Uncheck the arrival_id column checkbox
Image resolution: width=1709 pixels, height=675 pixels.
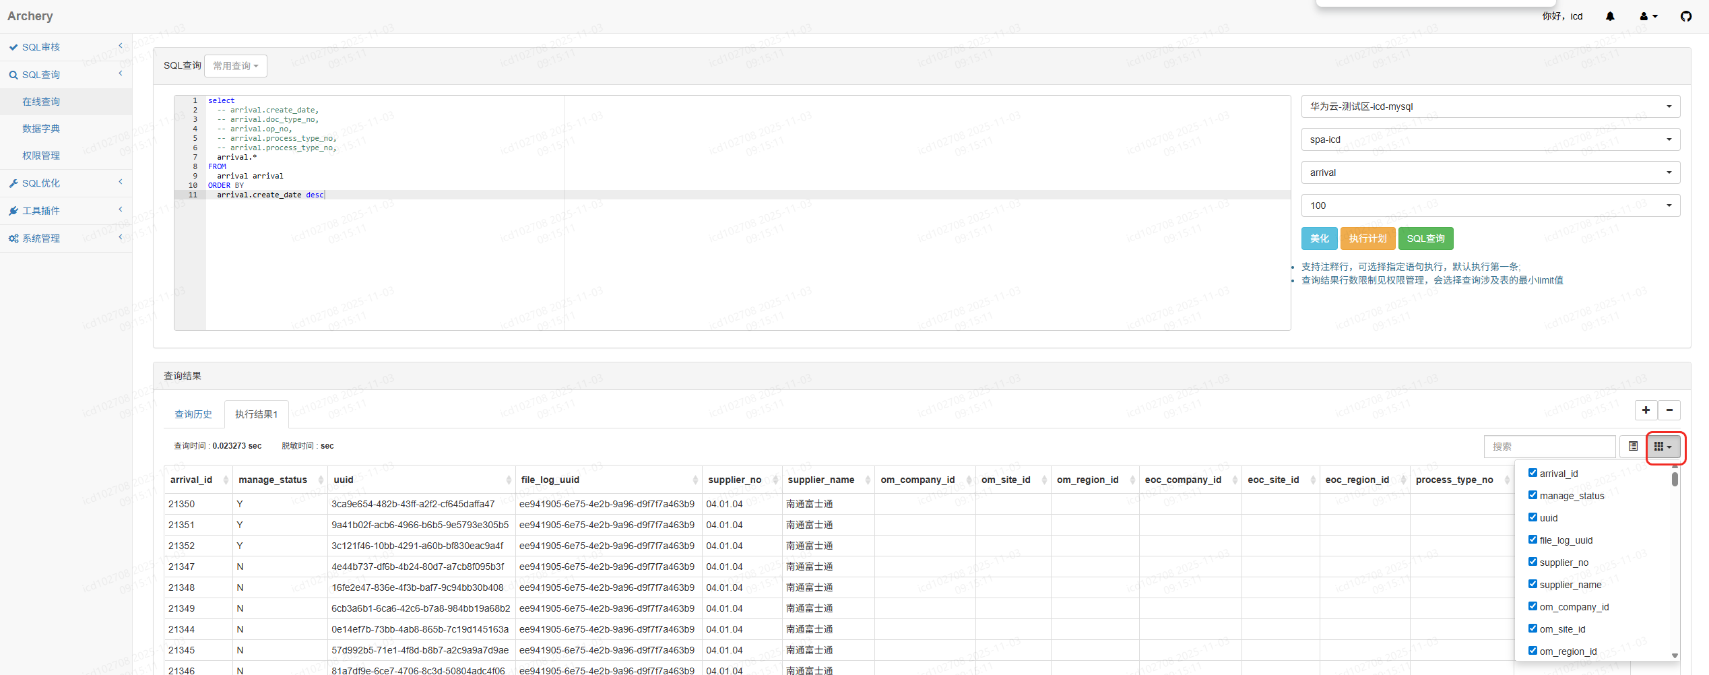1533,473
